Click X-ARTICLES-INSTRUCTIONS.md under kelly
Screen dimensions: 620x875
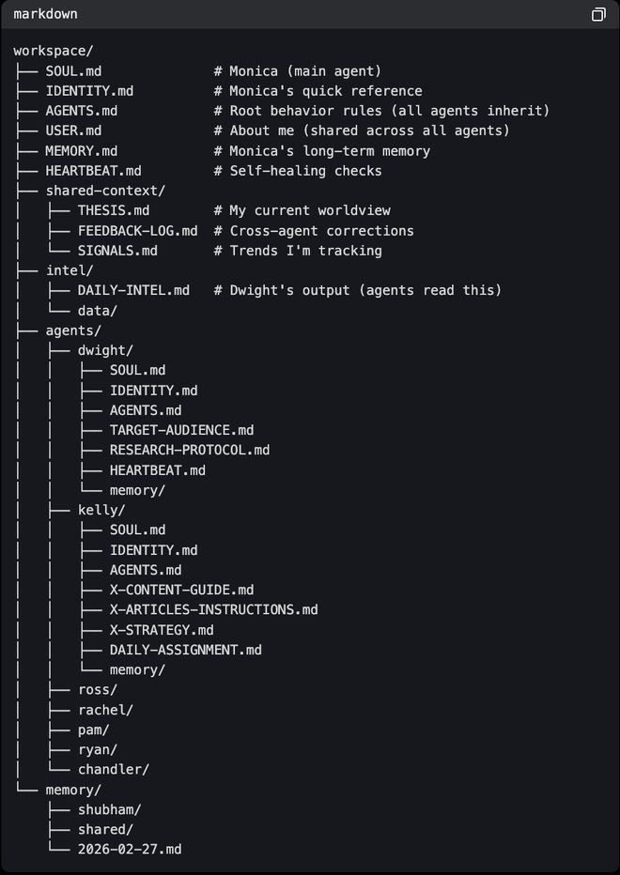(213, 609)
